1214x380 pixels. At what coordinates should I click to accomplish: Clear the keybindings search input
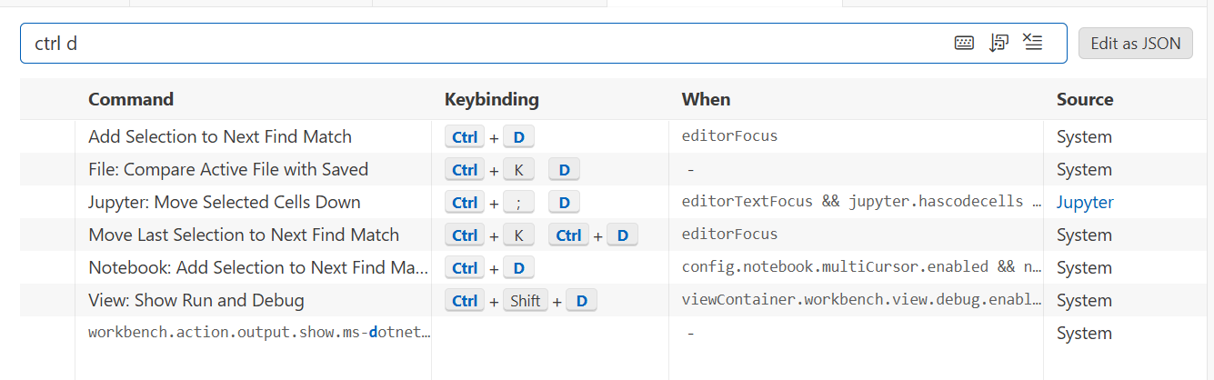pyautogui.click(x=1032, y=43)
